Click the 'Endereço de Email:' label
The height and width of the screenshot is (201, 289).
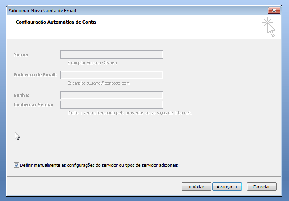tap(35, 75)
